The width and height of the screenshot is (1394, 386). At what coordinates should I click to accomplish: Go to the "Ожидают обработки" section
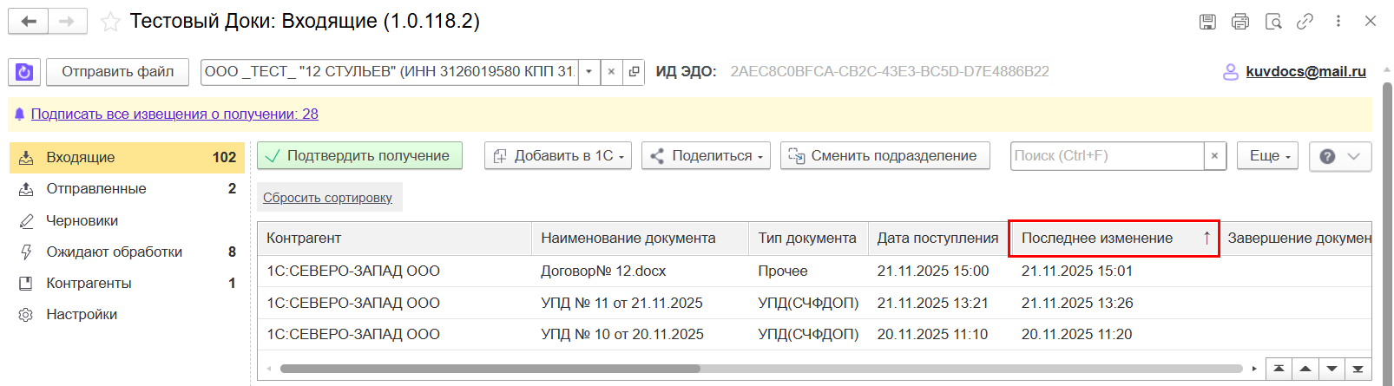coord(114,252)
